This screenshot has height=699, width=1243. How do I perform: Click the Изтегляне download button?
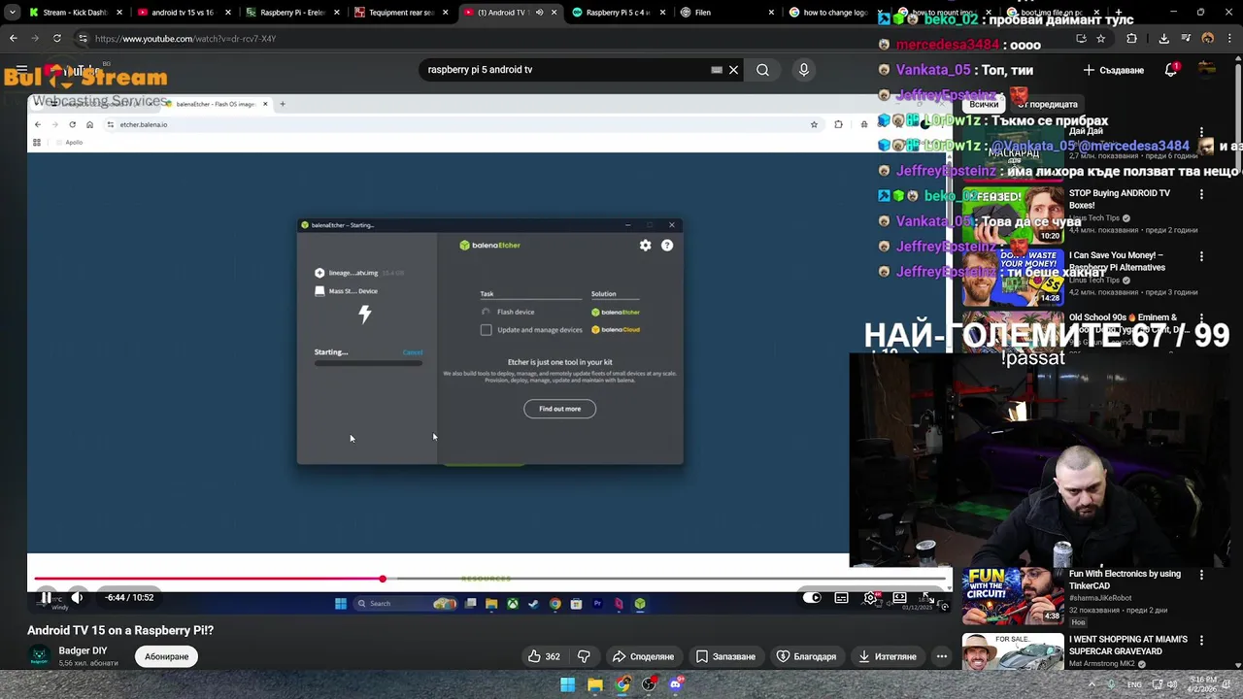pyautogui.click(x=888, y=656)
